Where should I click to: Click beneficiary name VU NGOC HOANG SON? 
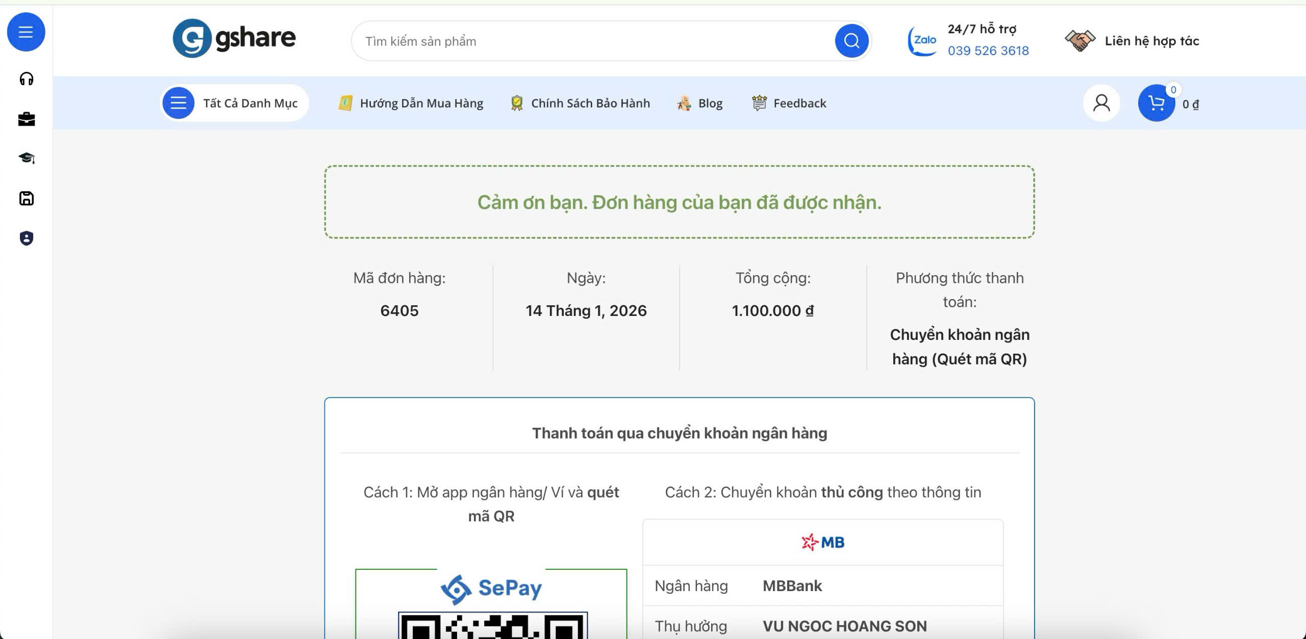coord(845,626)
